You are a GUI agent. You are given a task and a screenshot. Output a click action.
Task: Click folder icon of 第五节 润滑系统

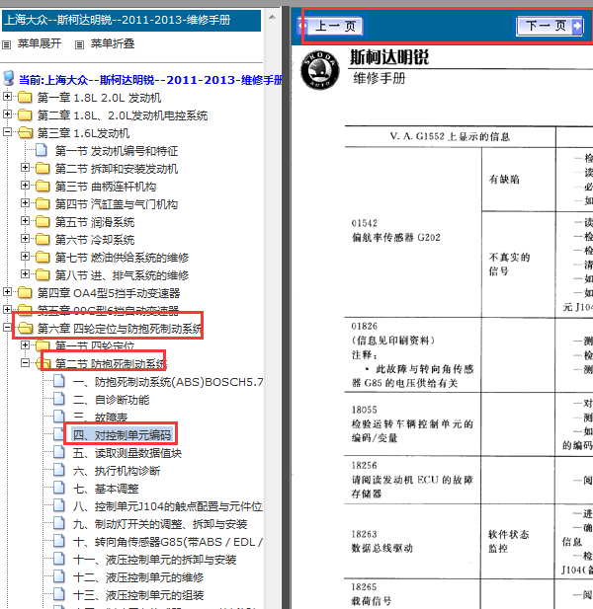(x=42, y=222)
